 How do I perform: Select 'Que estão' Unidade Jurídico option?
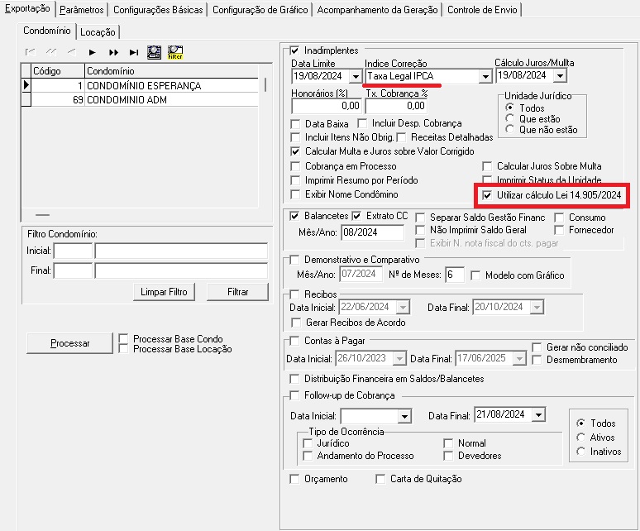coord(509,119)
